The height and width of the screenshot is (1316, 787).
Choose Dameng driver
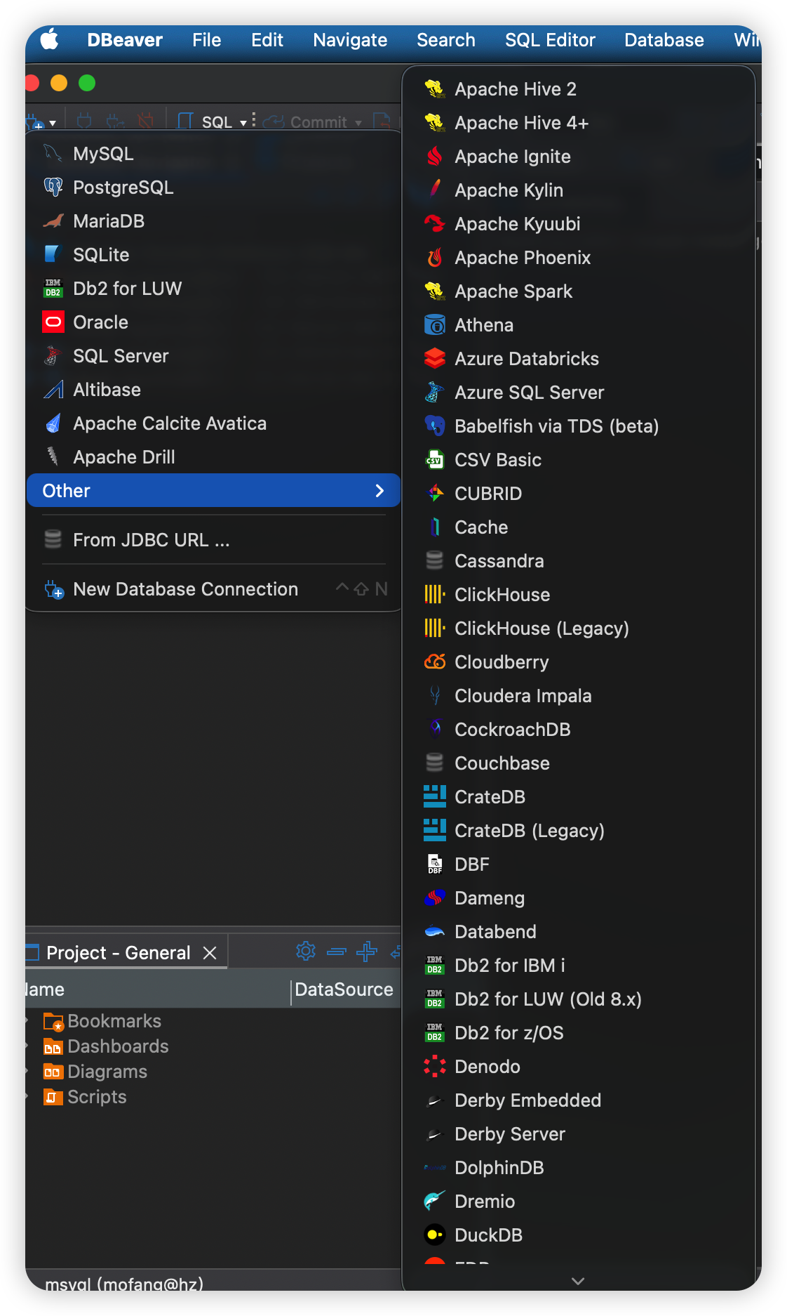click(579, 898)
